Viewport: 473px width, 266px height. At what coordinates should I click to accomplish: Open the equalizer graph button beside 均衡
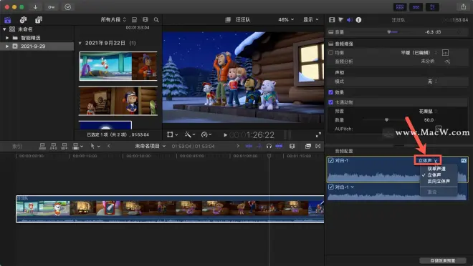(445, 53)
